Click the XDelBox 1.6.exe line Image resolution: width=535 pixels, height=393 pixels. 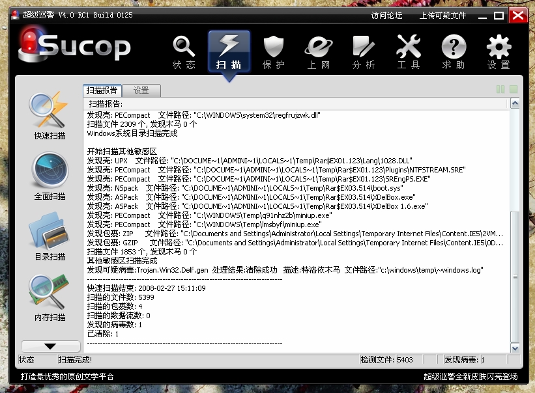click(x=257, y=206)
